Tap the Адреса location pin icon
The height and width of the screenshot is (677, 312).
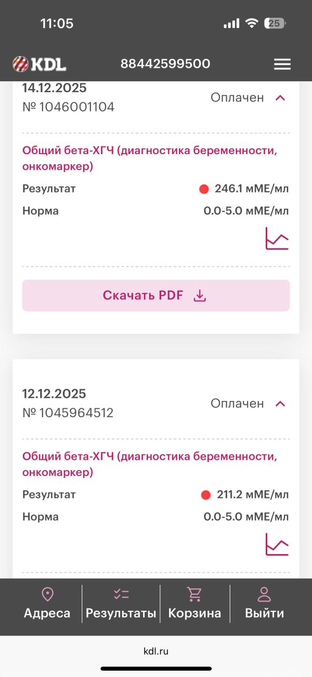pyautogui.click(x=47, y=594)
